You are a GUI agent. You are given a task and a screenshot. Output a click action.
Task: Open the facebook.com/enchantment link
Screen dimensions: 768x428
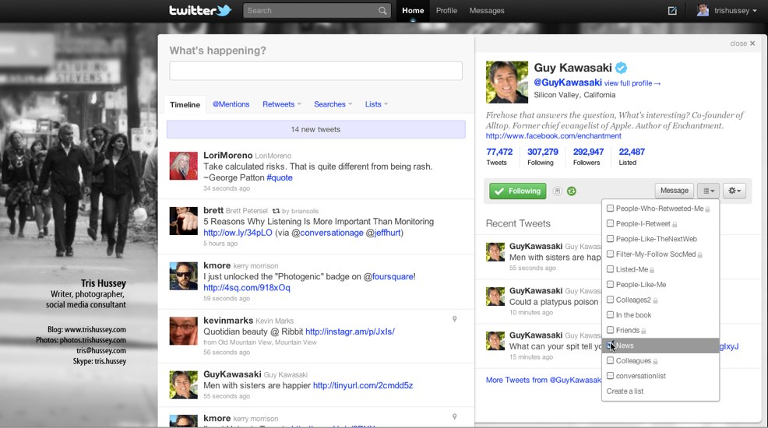(x=553, y=136)
